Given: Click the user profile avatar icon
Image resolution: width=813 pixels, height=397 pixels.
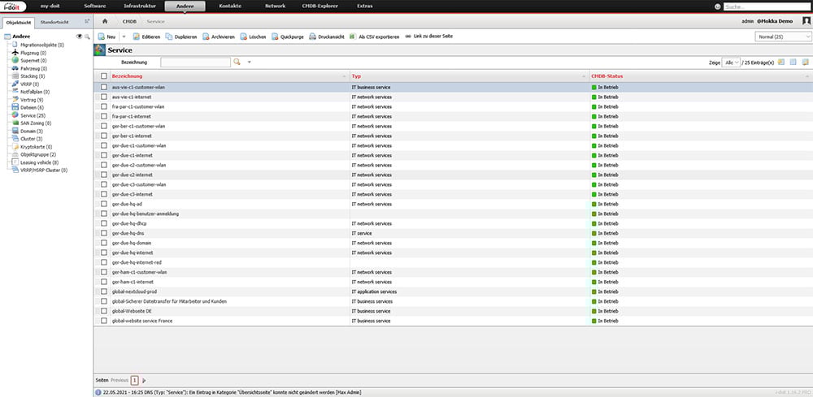Looking at the screenshot, I should coord(806,21).
